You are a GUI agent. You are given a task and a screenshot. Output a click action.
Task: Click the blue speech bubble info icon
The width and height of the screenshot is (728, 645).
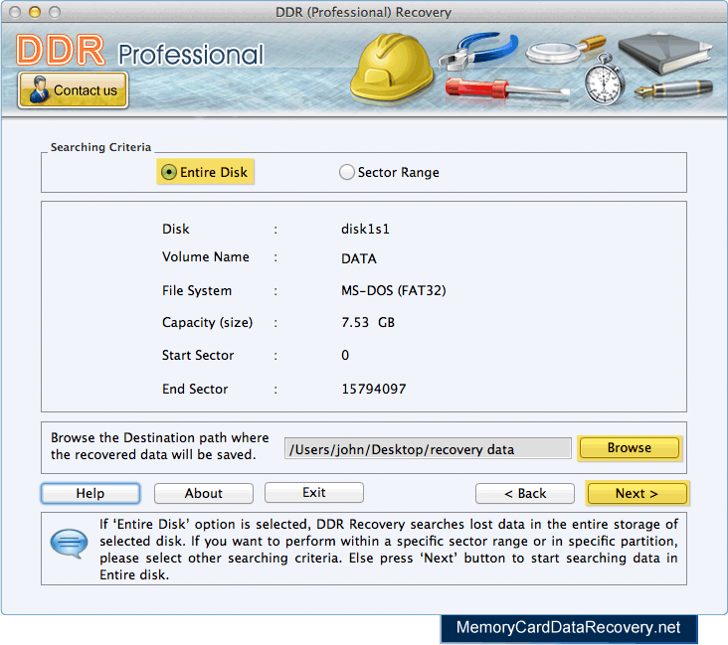[x=69, y=544]
